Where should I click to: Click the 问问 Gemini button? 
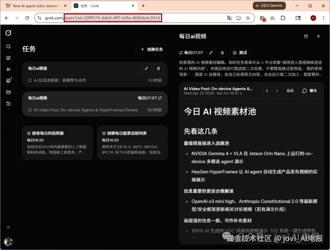point(269,6)
